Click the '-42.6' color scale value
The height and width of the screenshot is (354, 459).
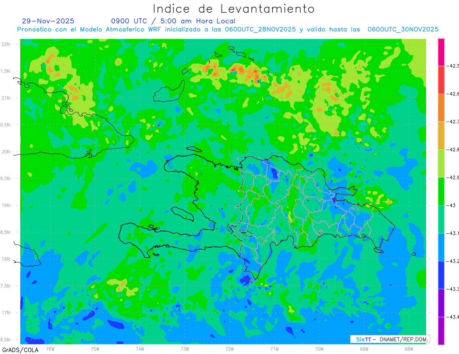(453, 94)
